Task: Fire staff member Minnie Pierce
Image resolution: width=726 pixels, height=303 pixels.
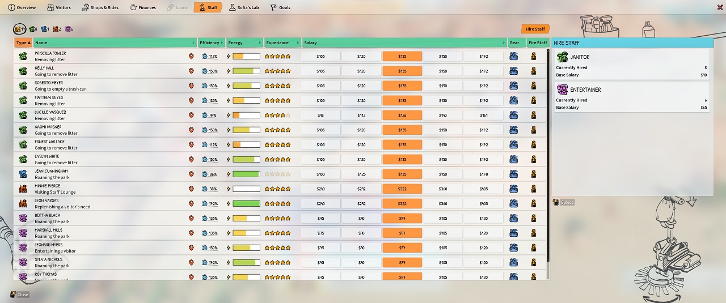Action: (x=533, y=189)
